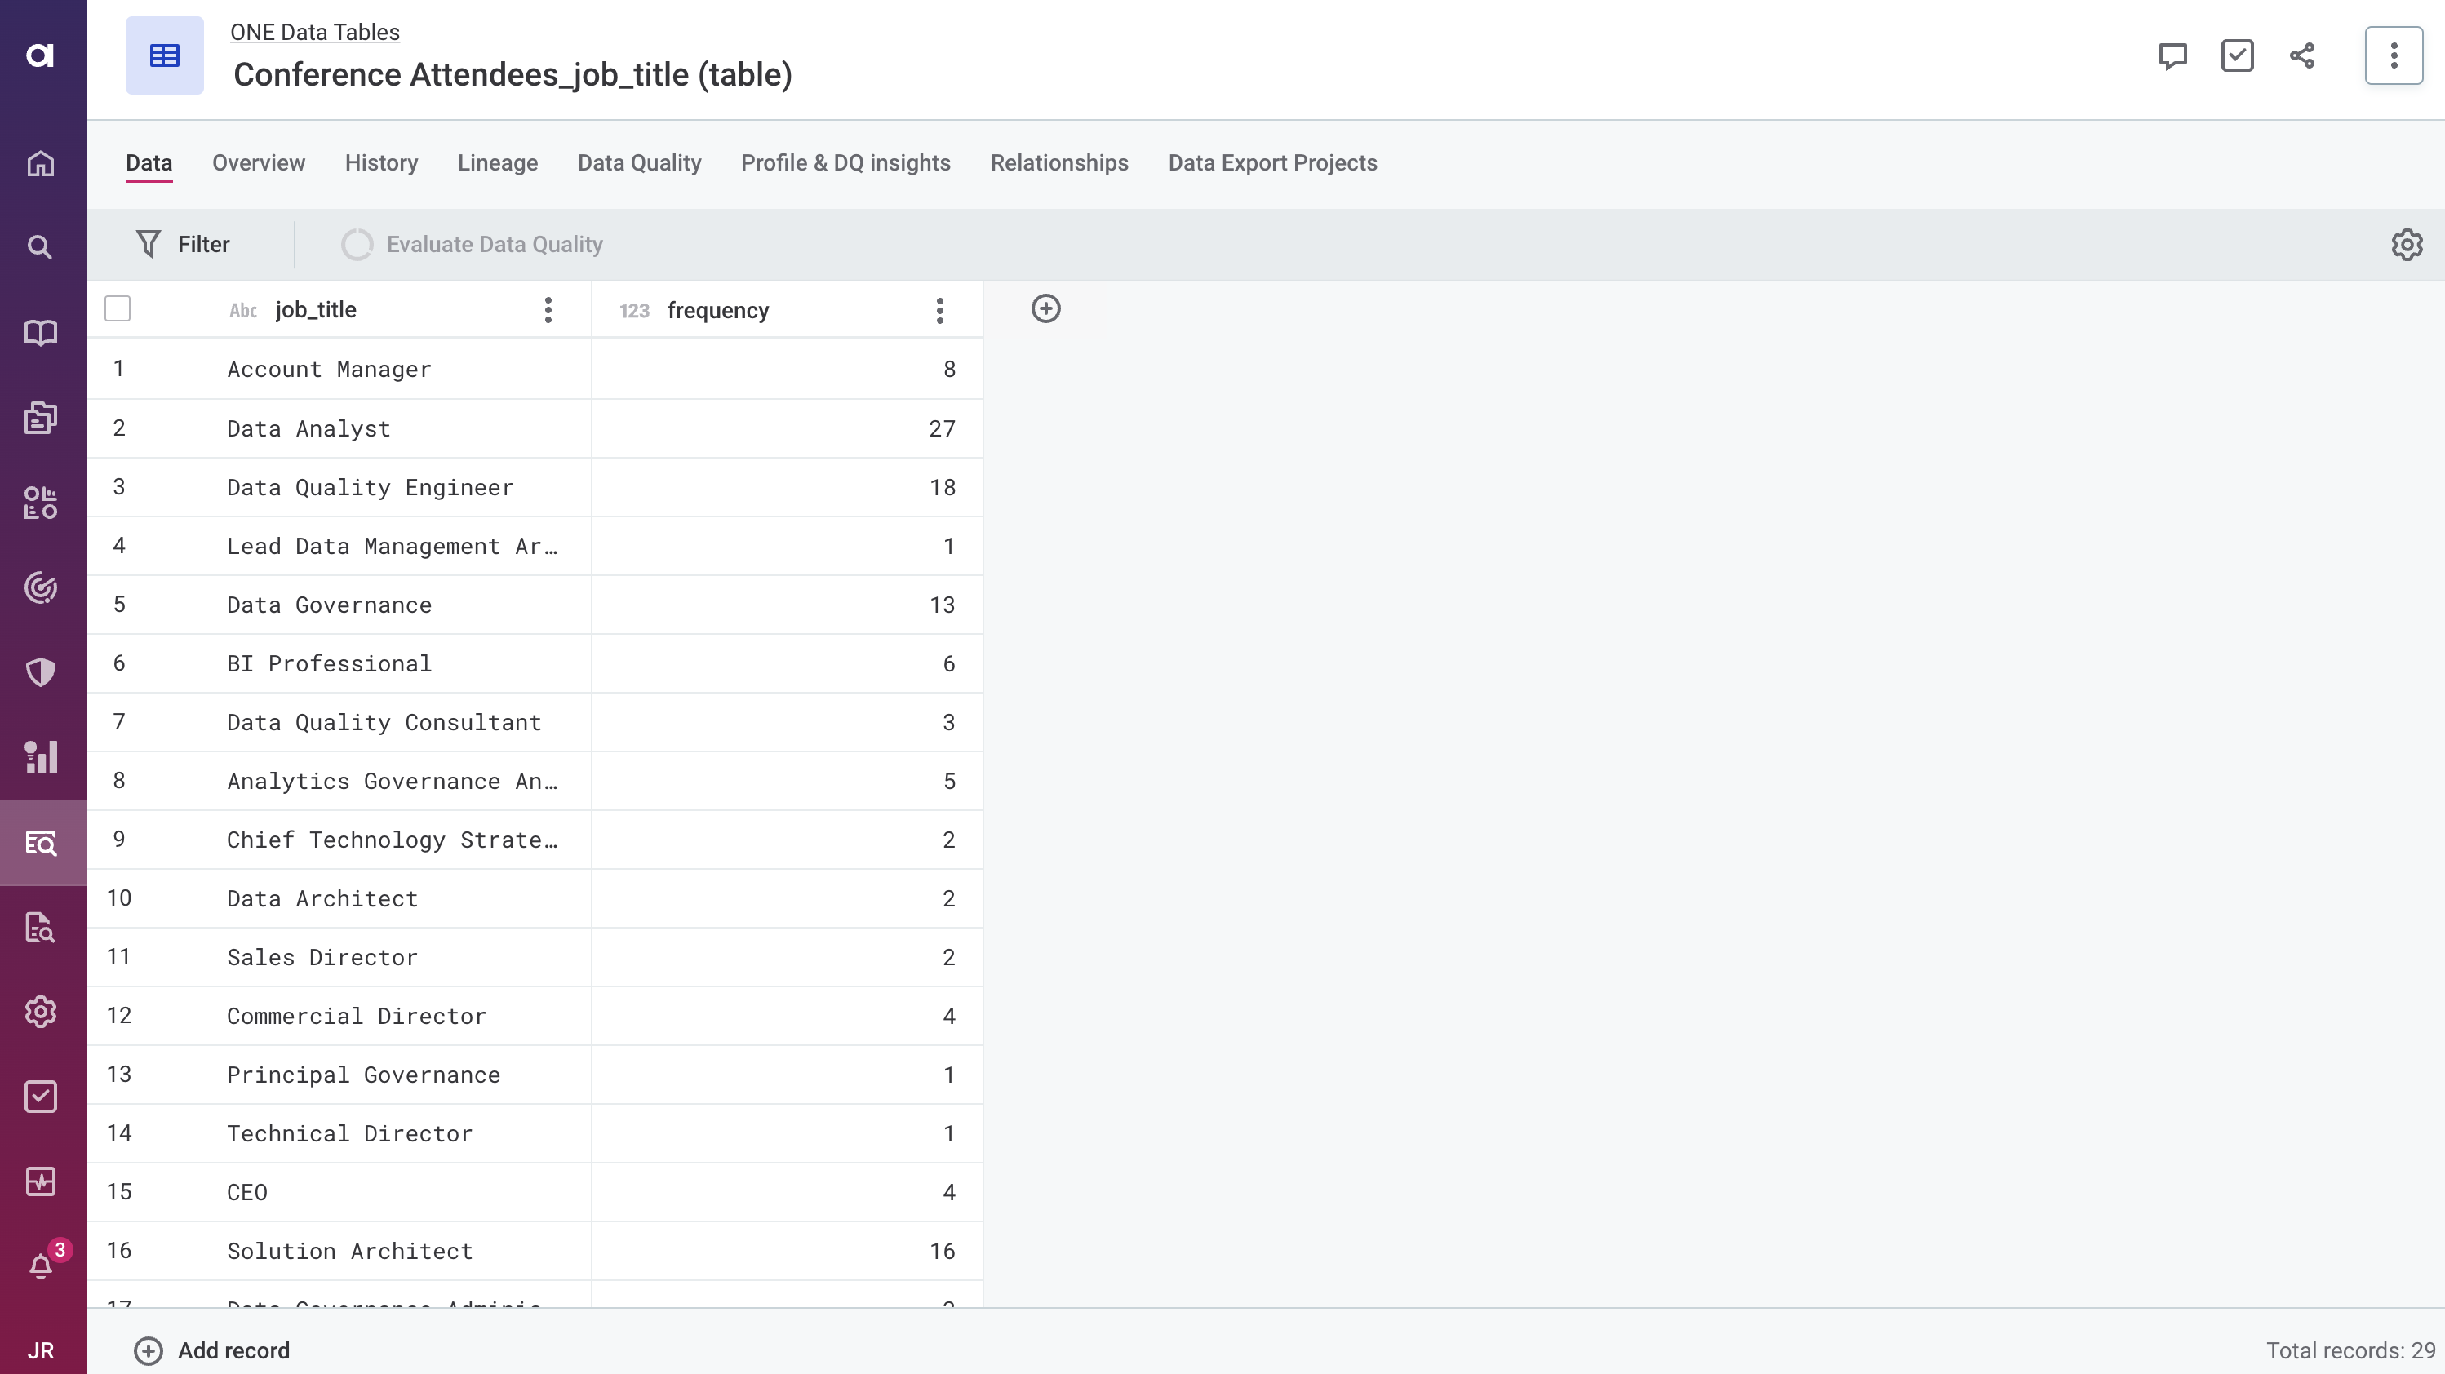The width and height of the screenshot is (2445, 1374).
Task: Open the tasks/checklist icon
Action: (x=2237, y=55)
